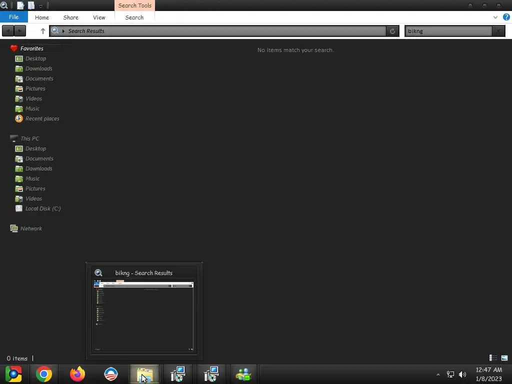The width and height of the screenshot is (512, 384).
Task: Click the Forward navigation arrow
Action: click(x=20, y=31)
